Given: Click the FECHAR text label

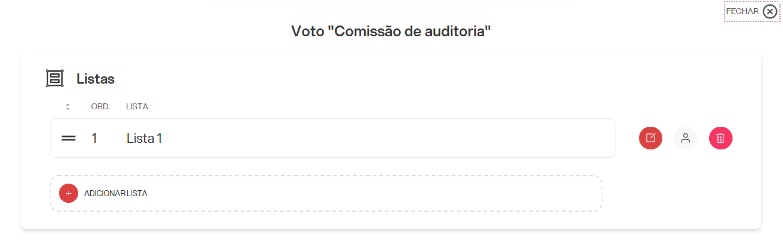Looking at the screenshot, I should (742, 12).
